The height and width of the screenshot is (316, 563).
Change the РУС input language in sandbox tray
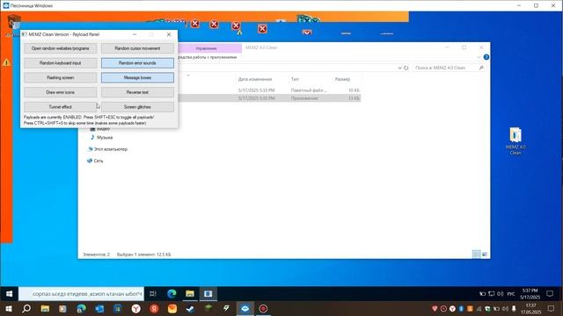(x=511, y=294)
